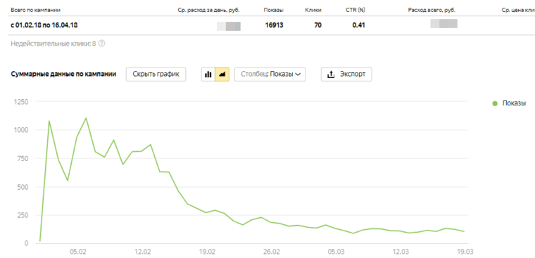Screen dimensions: 535x258
Task: Click the chevron arrow next to Показы
Action: pyautogui.click(x=298, y=75)
